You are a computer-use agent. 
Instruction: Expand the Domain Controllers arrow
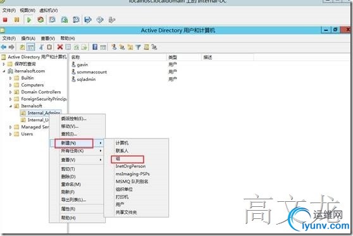point(10,92)
